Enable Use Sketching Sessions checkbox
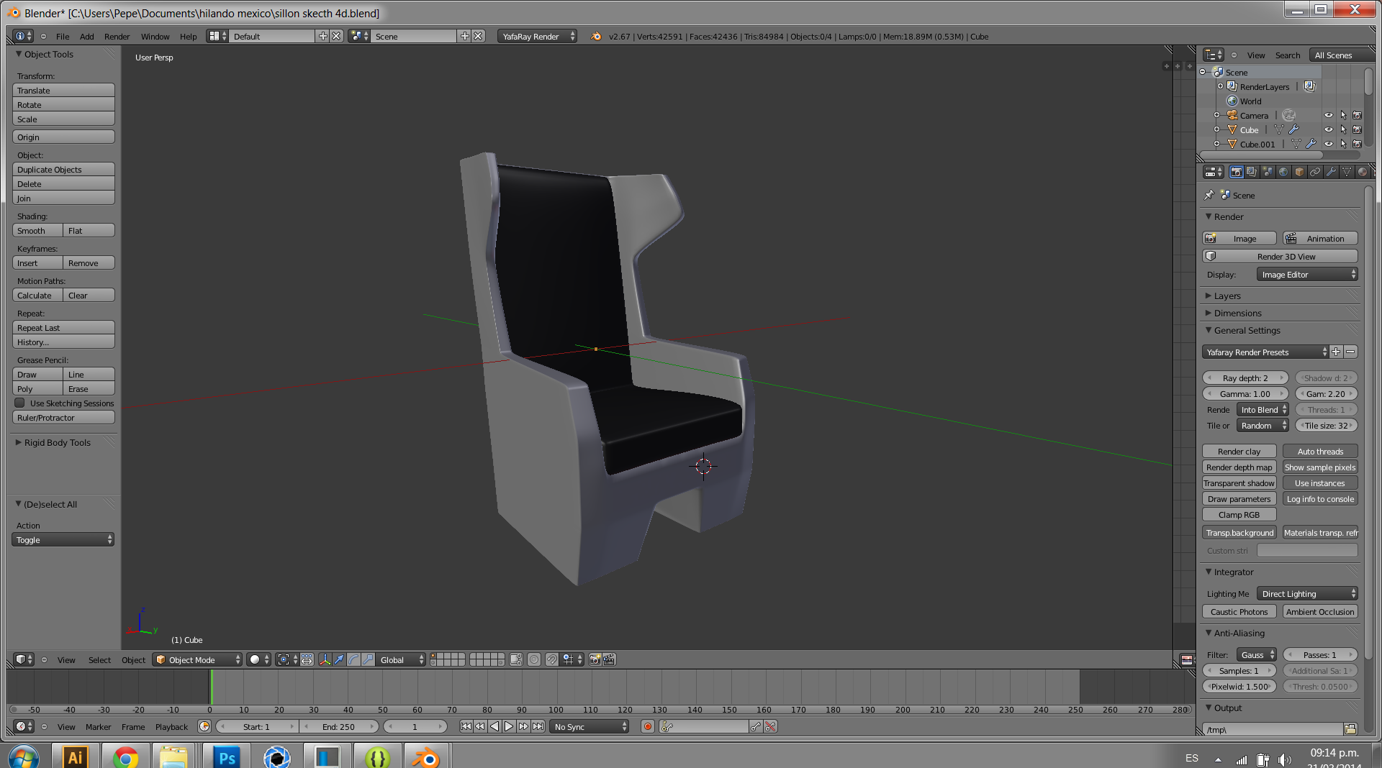Image resolution: width=1382 pixels, height=768 pixels. (20, 403)
